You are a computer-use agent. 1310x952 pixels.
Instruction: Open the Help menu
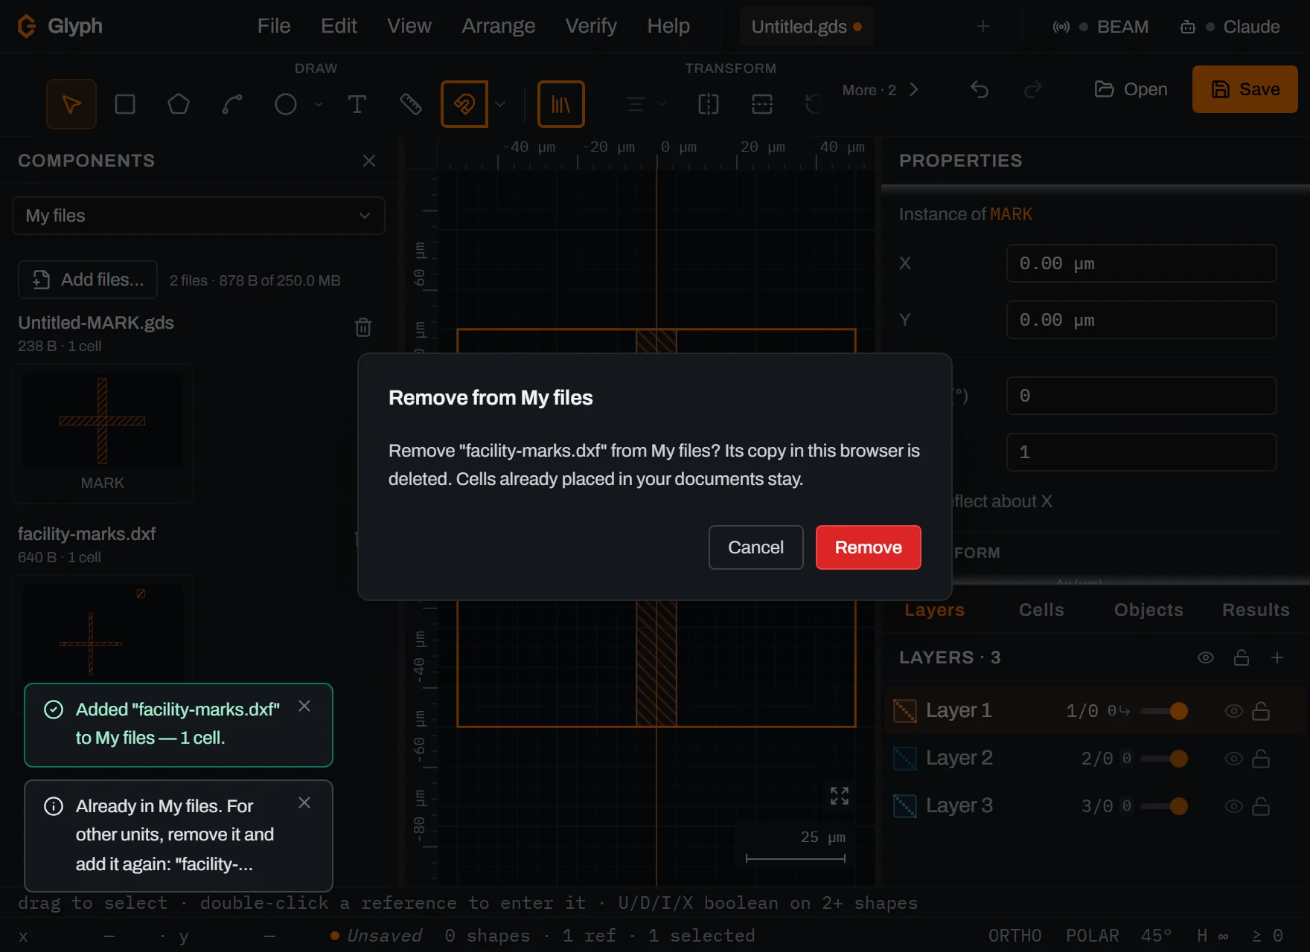[x=668, y=26]
